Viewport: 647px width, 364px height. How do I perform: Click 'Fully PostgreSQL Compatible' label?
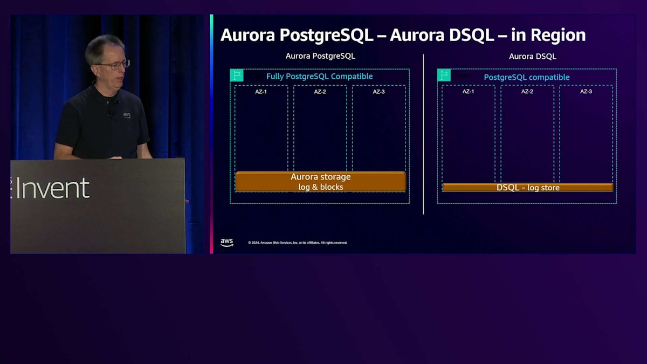coord(319,77)
